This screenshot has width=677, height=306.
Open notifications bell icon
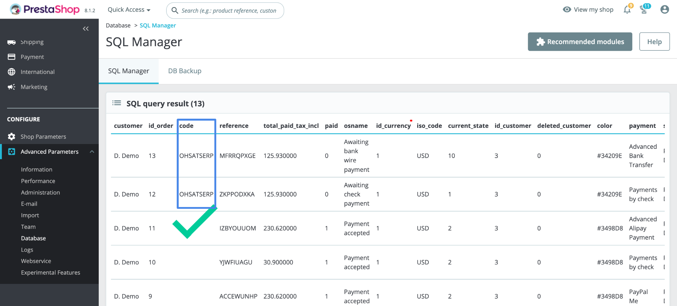(627, 10)
